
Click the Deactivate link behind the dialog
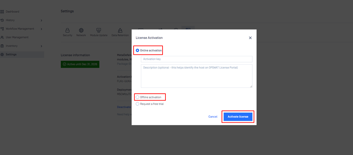(x=124, y=107)
